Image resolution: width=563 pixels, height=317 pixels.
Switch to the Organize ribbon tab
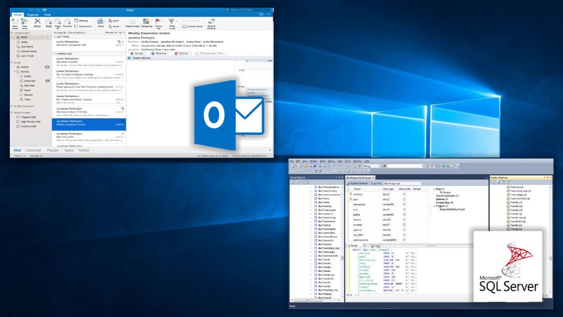pos(32,14)
